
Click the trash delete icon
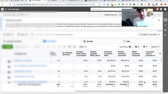point(64,47)
